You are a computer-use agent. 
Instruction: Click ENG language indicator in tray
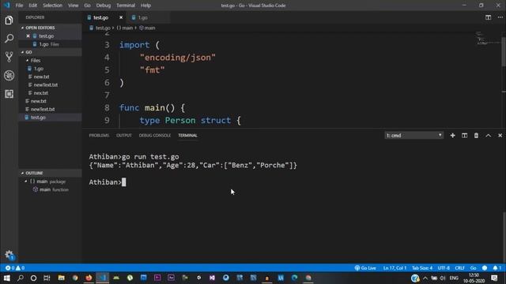click(454, 278)
